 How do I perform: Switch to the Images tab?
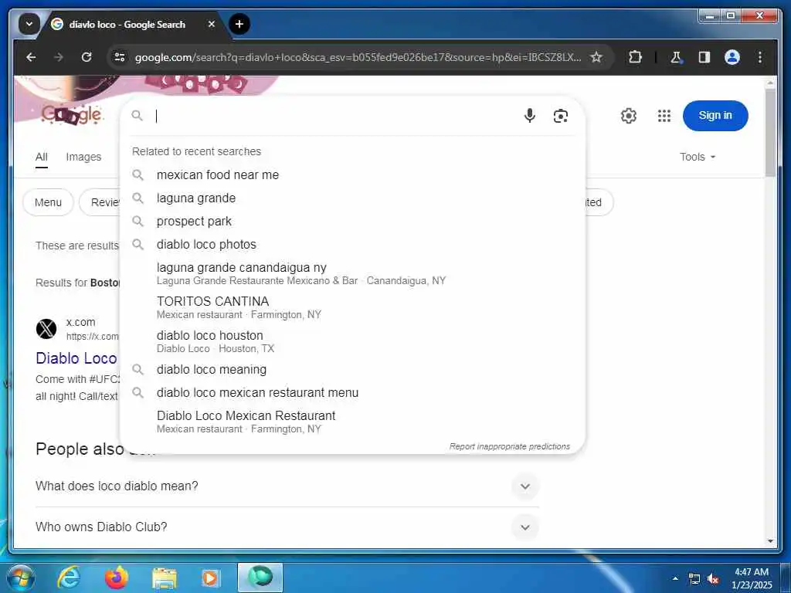tap(83, 158)
